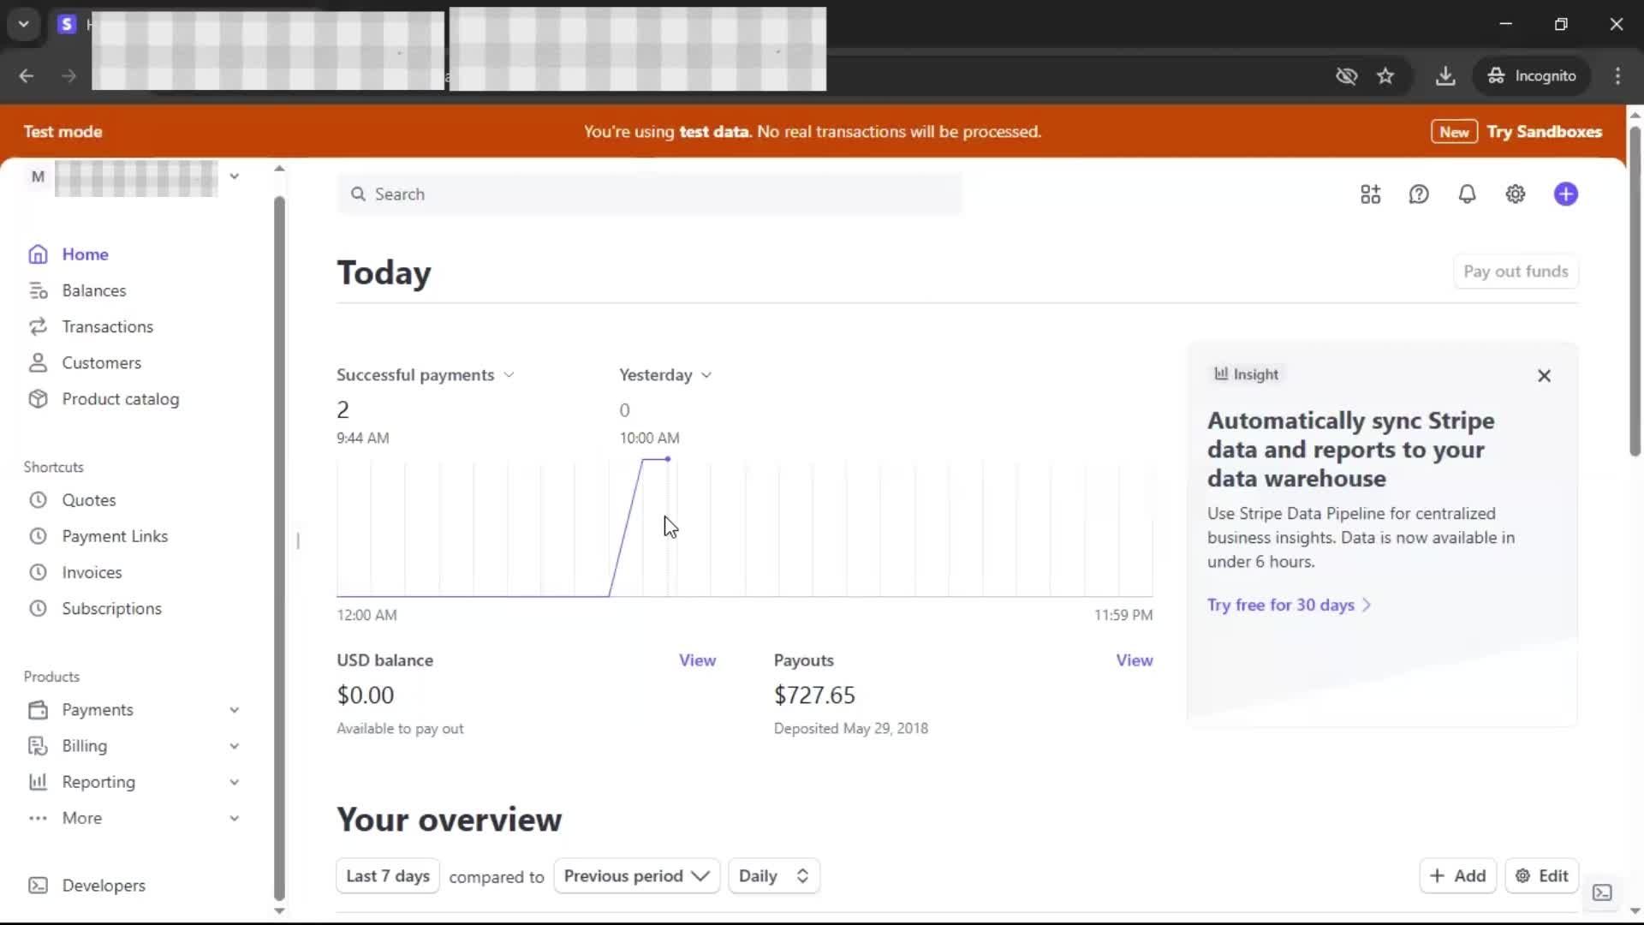The height and width of the screenshot is (925, 1644).
Task: Click the Edit overview button
Action: (1541, 876)
